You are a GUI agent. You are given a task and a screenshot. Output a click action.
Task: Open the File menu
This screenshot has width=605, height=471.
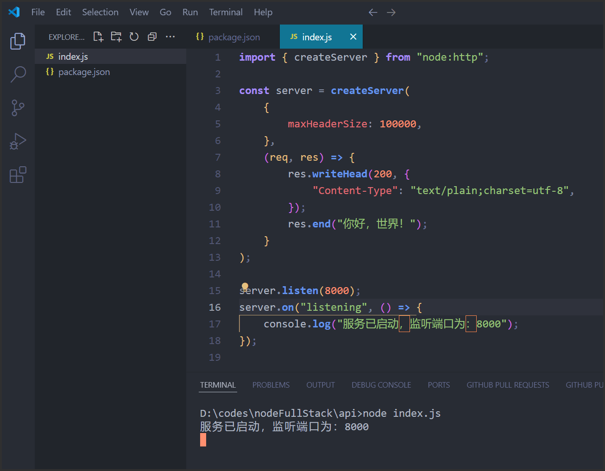(x=38, y=12)
